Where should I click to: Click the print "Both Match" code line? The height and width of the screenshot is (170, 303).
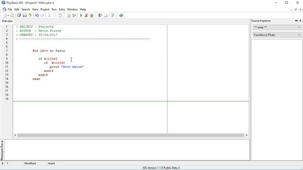[x=67, y=67]
